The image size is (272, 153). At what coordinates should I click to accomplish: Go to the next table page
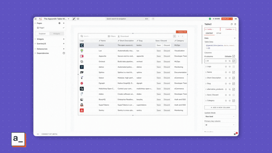182,36
